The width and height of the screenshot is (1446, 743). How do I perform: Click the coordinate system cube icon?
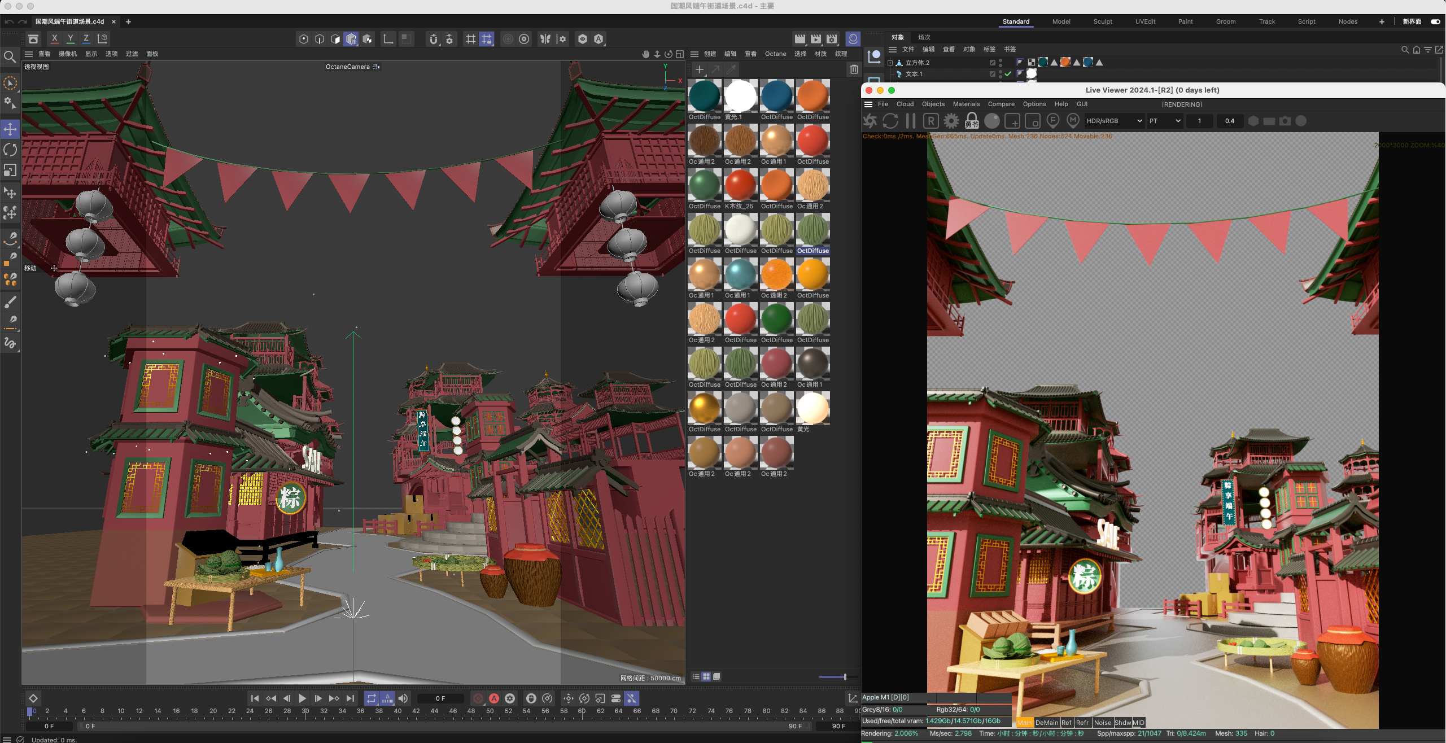102,39
